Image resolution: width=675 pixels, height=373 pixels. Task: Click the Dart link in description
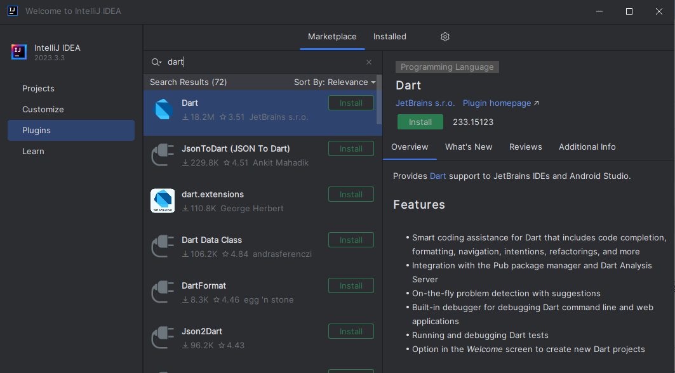(x=438, y=176)
